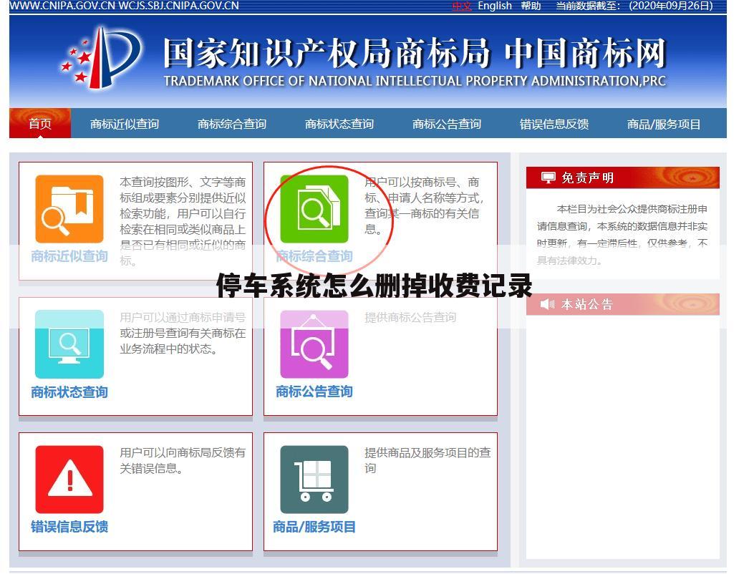Select 商标近似查询 in the navigation bar
Screen dimensions: 749x574
125,124
